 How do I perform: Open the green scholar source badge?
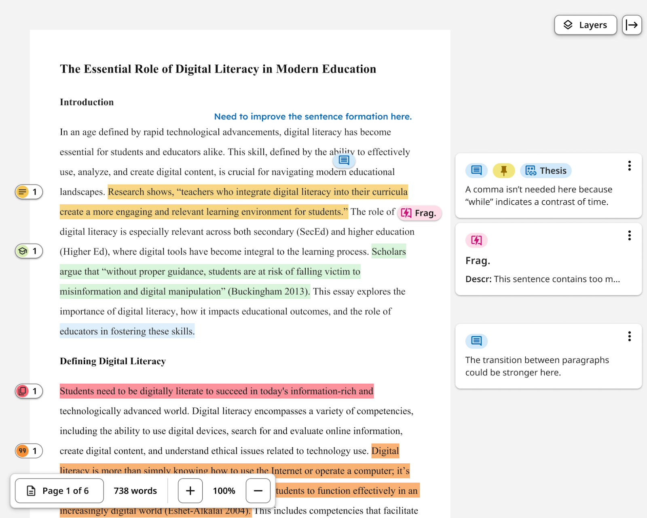point(29,251)
